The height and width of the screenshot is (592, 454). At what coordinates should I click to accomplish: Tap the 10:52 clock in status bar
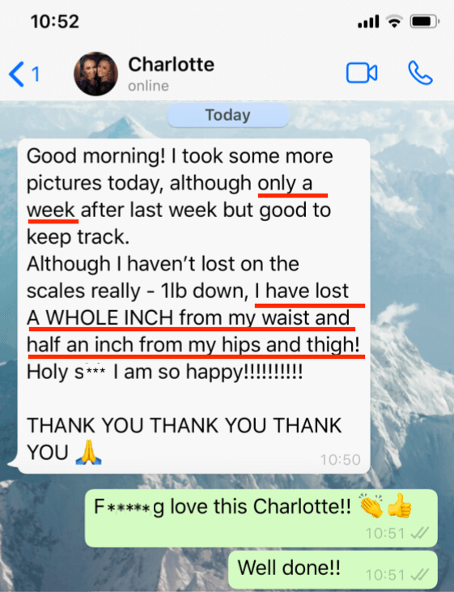tap(55, 22)
